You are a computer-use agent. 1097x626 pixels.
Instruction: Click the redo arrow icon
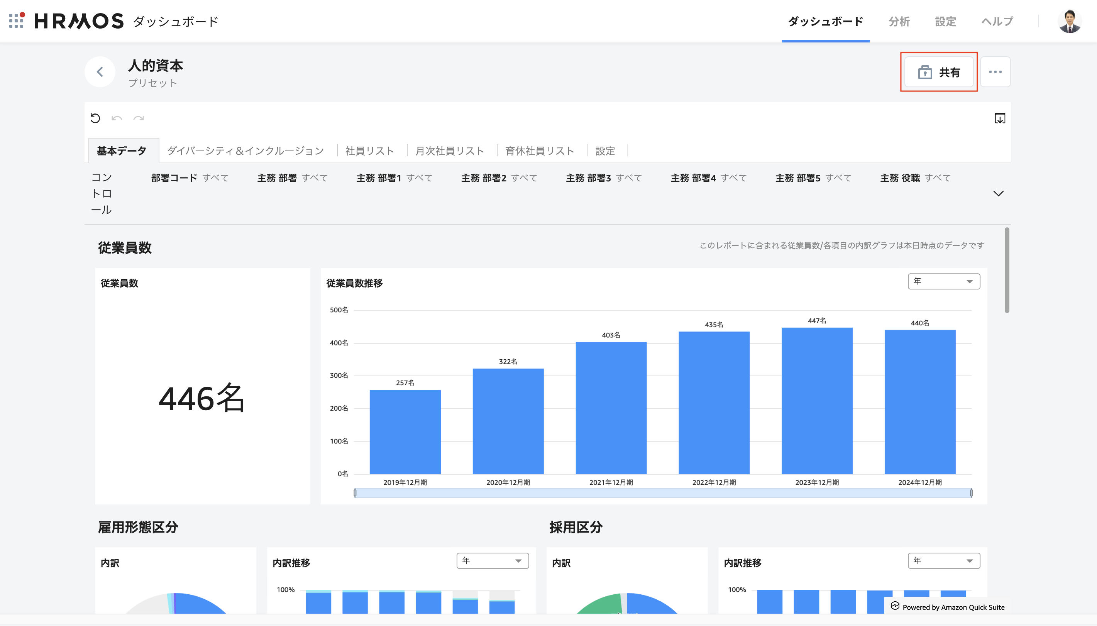[x=139, y=118]
